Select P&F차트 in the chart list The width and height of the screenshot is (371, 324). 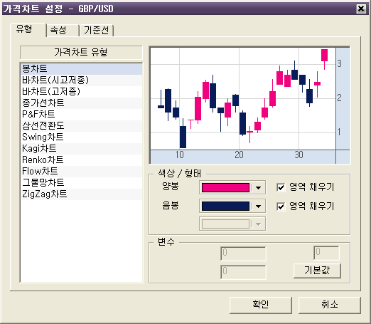82,115
